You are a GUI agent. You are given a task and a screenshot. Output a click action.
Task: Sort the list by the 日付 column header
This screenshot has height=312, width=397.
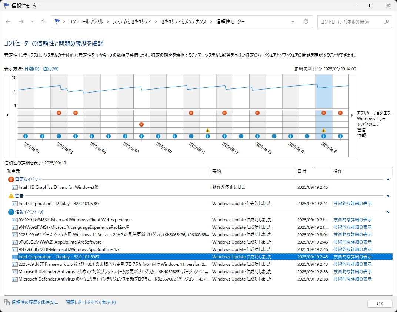pos(313,171)
